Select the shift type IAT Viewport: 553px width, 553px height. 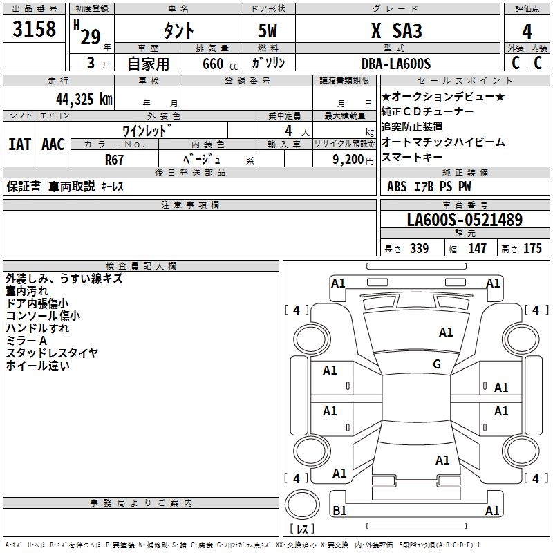20,144
